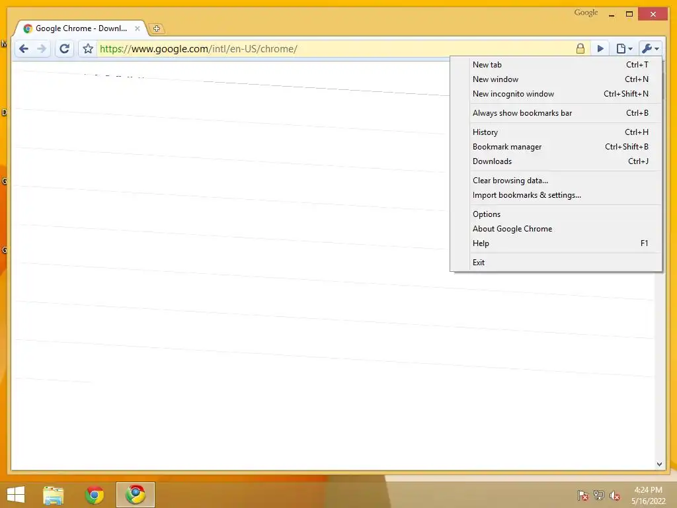Click the network tray icon
Screen dimensions: 677x508
pyautogui.click(x=599, y=495)
